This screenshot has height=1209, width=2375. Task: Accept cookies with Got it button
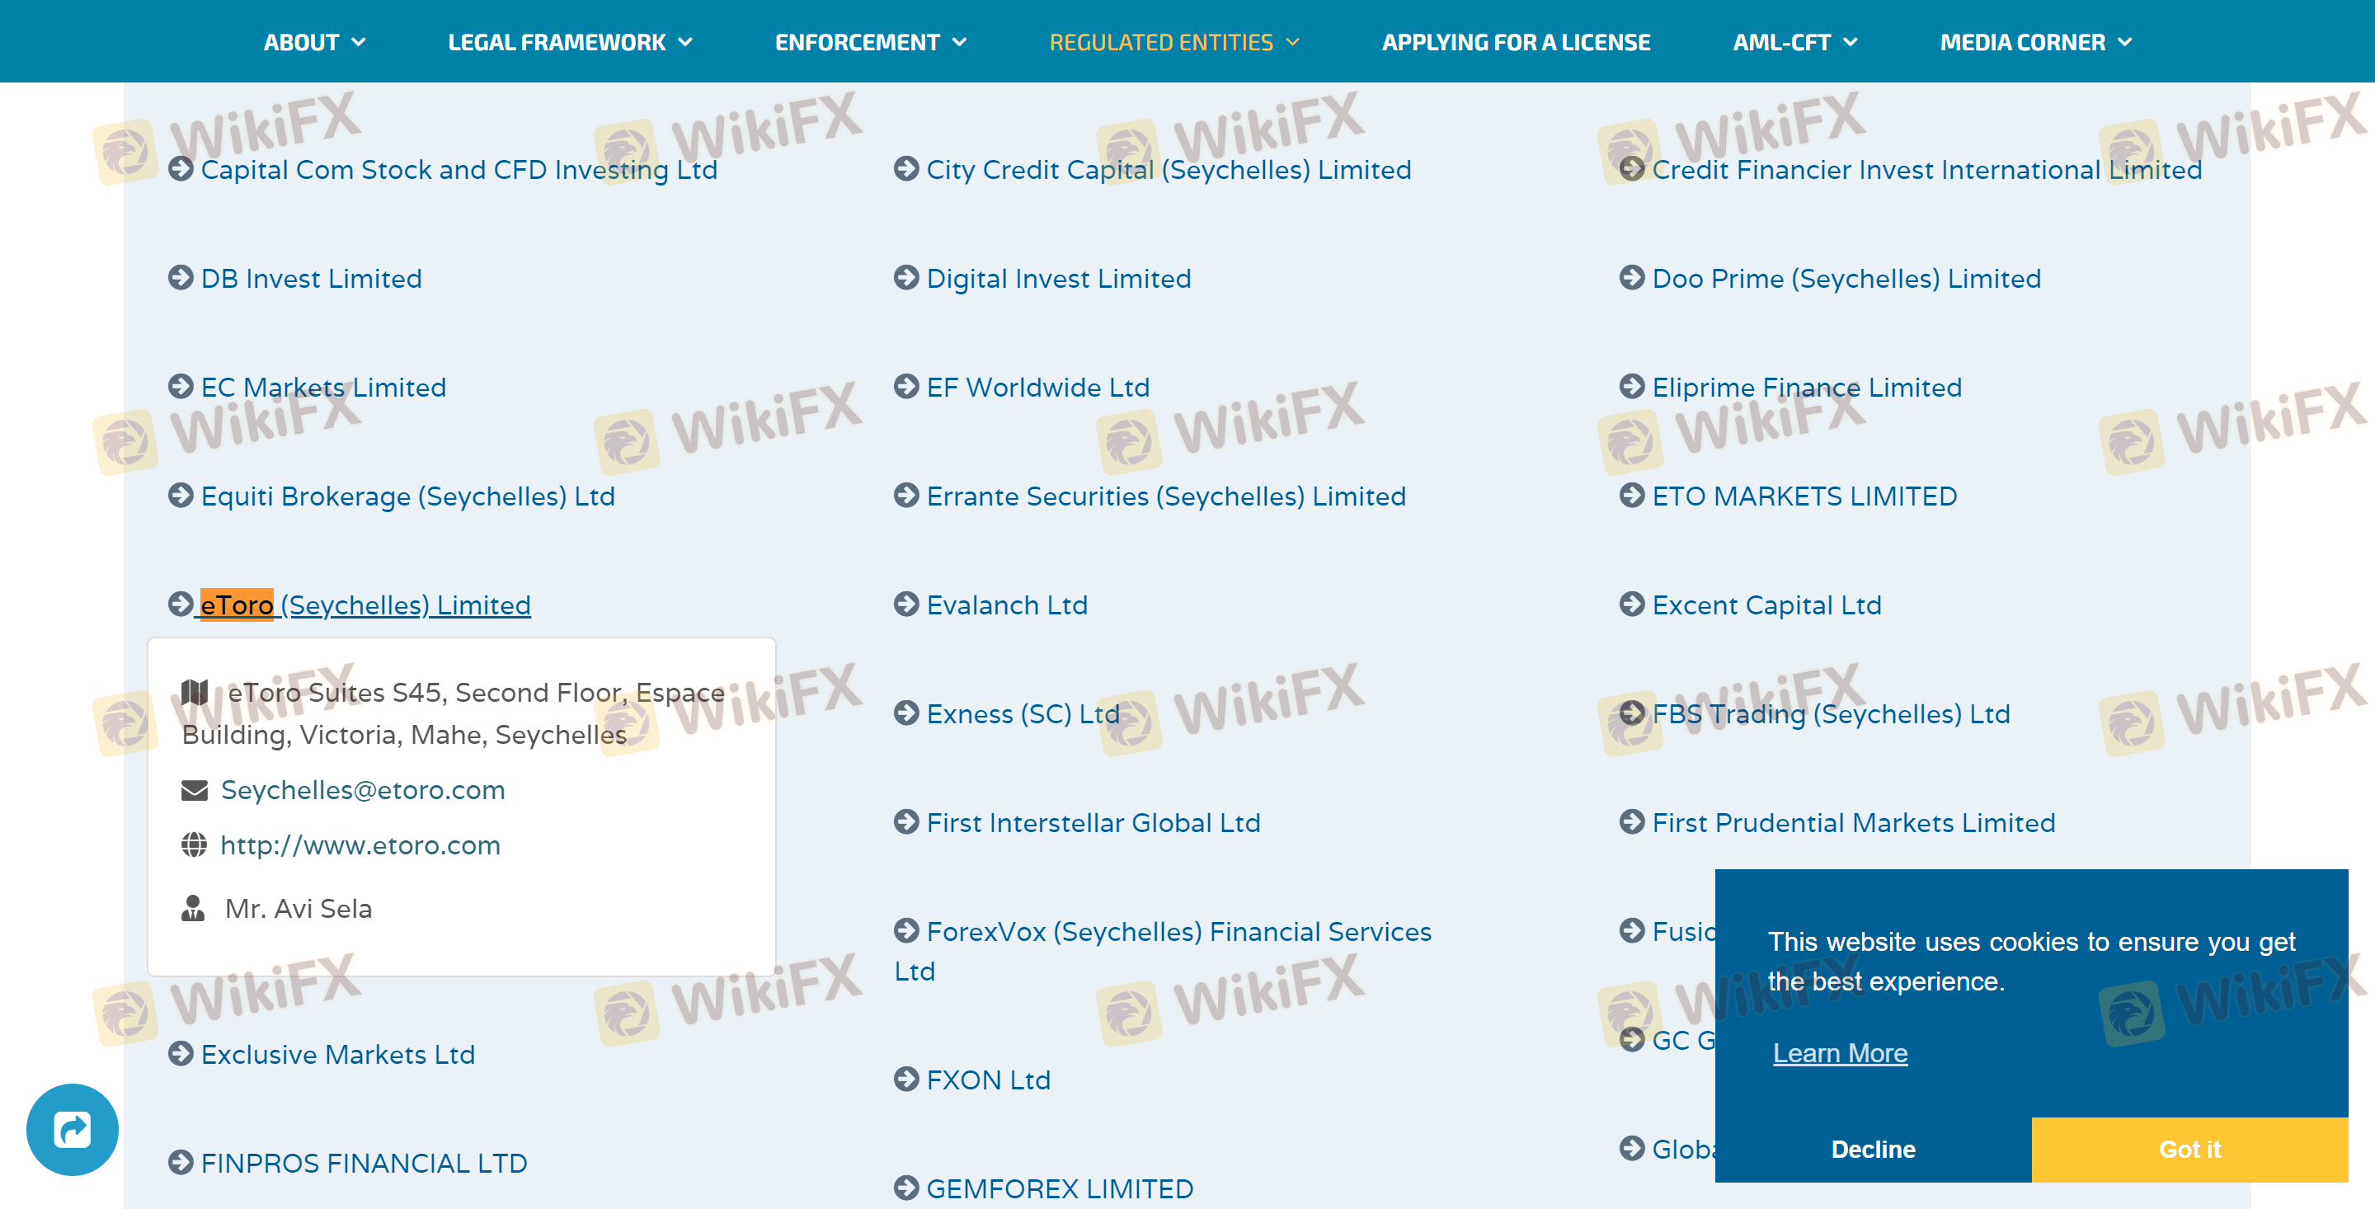pos(2189,1149)
